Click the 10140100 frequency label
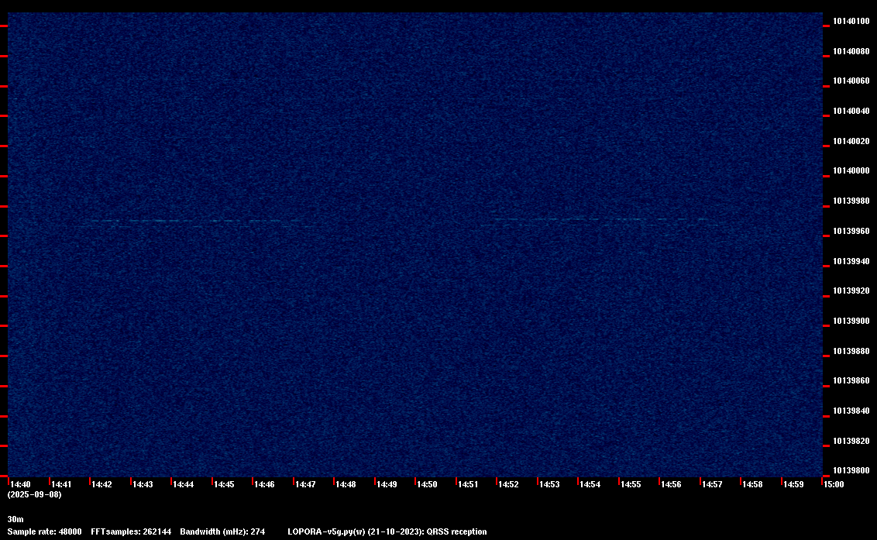This screenshot has height=540, width=877. tap(851, 21)
